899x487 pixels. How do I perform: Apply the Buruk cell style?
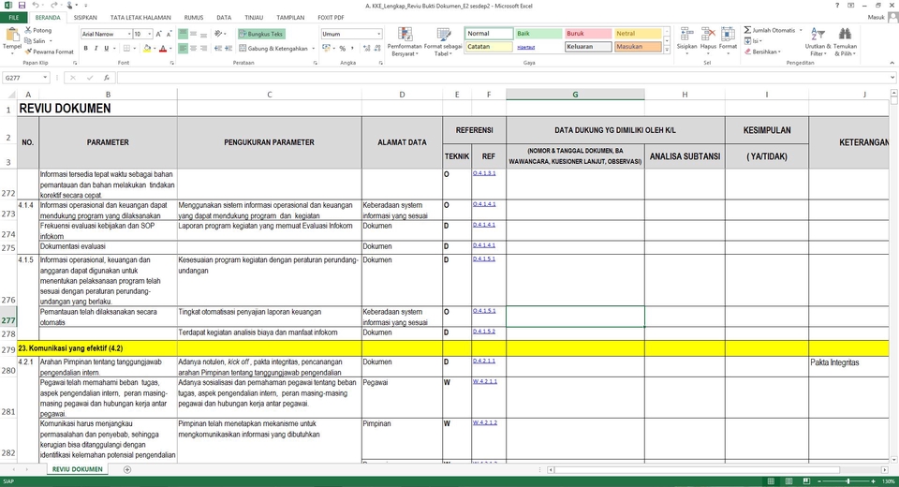tap(588, 34)
